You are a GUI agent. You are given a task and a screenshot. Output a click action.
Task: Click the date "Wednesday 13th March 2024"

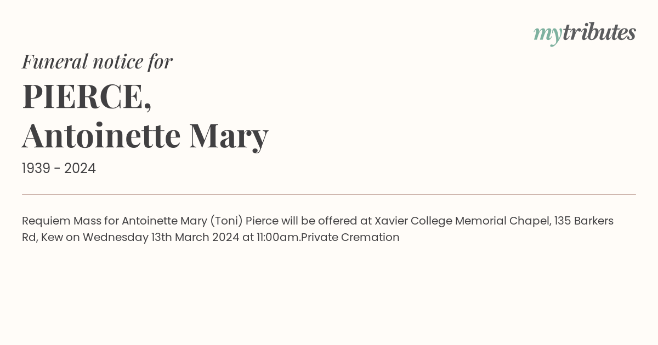[161, 238]
